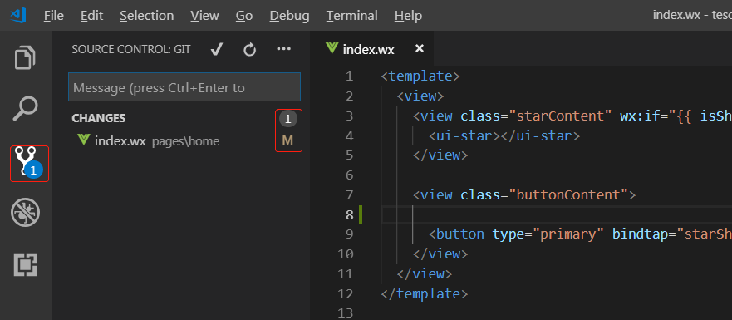This screenshot has width=732, height=320.
Task: Open the File menu
Action: coord(54,16)
